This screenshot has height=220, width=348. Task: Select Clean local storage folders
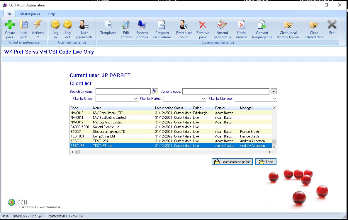(288, 29)
